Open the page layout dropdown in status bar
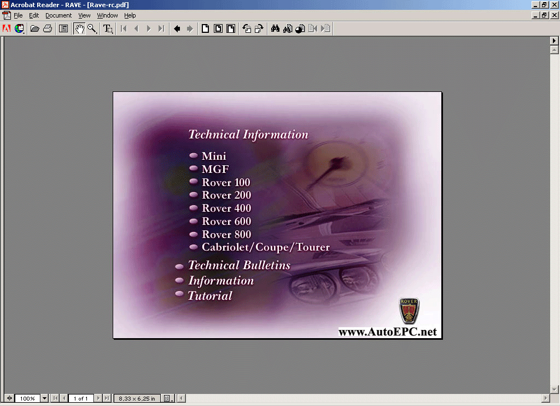Image resolution: width=560 pixels, height=406 pixels. [168, 398]
